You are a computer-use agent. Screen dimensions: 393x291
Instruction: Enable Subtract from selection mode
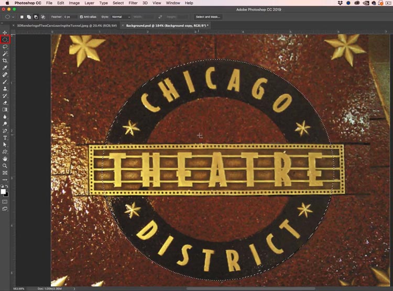point(35,17)
